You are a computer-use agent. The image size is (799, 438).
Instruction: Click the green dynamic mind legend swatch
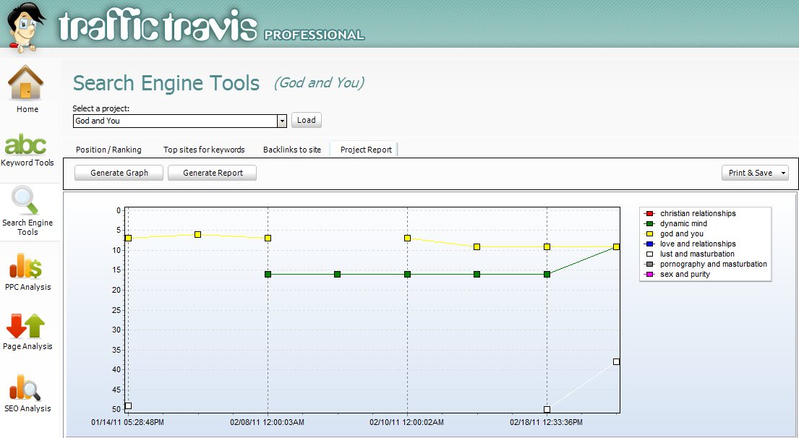point(649,224)
